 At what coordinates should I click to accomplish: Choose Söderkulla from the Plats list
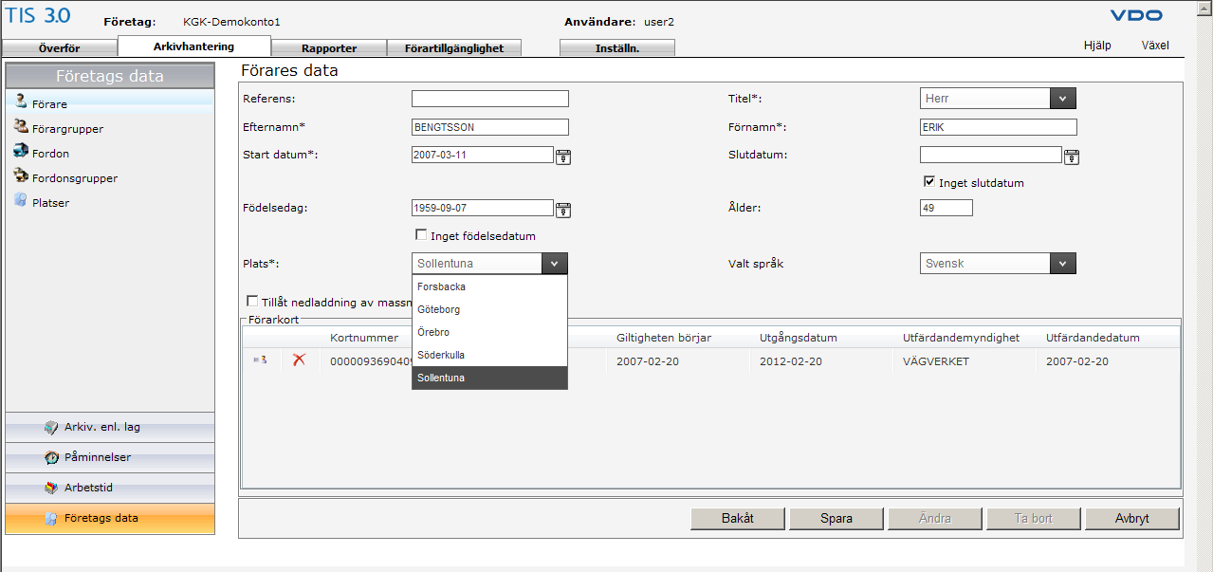[489, 355]
